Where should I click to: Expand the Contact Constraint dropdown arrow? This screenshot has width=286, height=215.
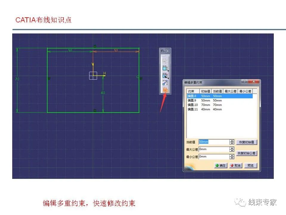(x=169, y=78)
